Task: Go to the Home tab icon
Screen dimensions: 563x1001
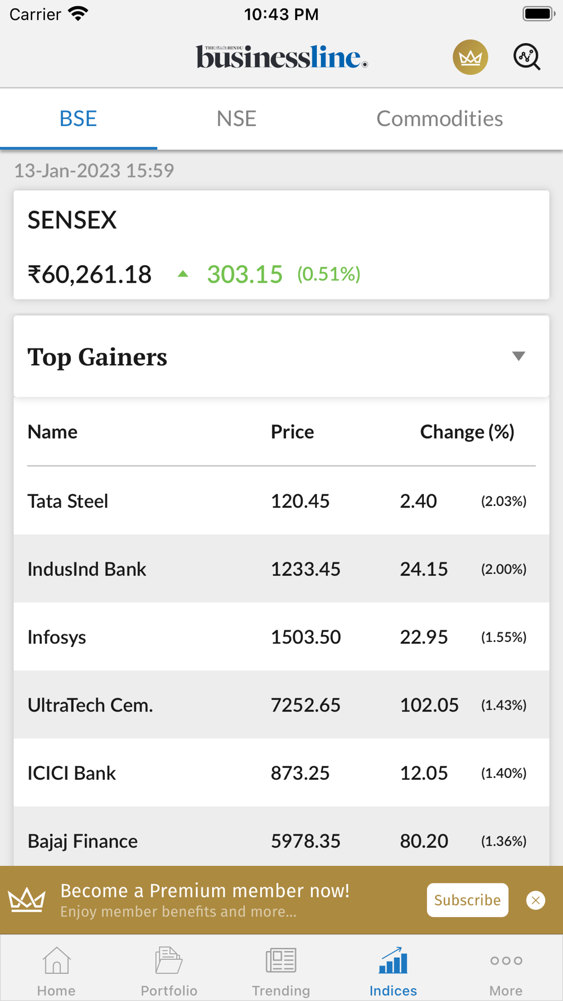Action: click(56, 960)
